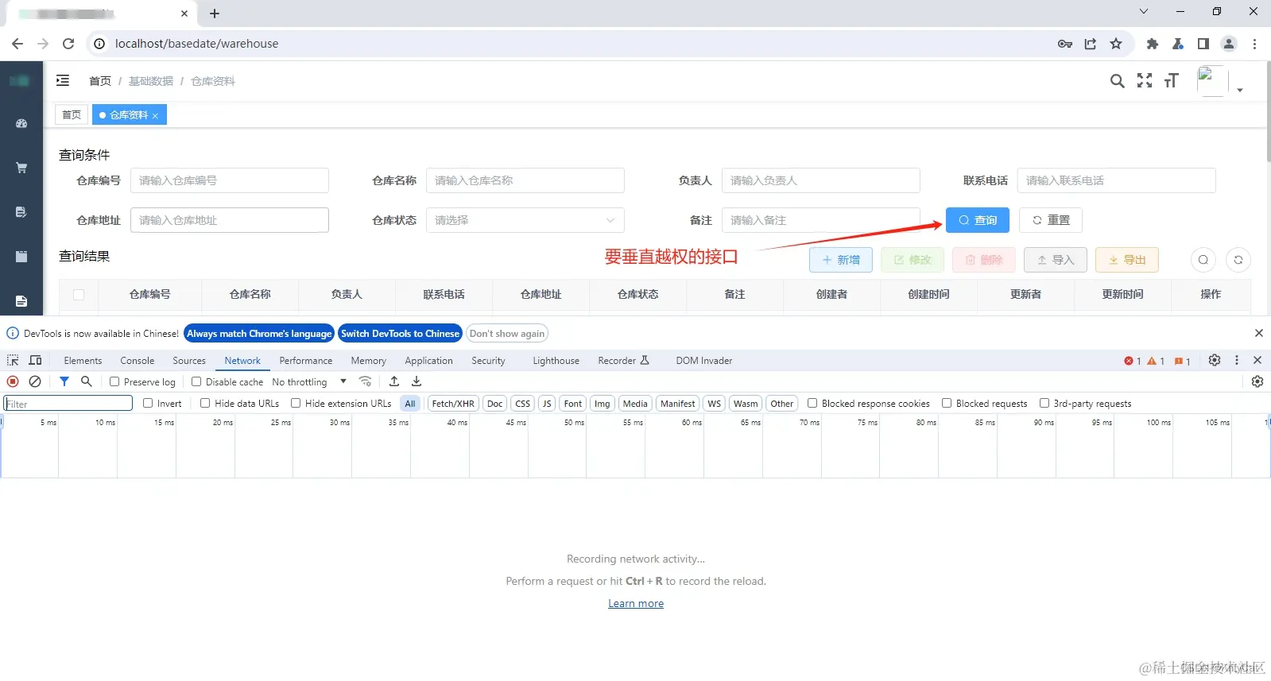Open the No throttling dropdown
Image resolution: width=1271 pixels, height=681 pixels.
click(x=309, y=381)
